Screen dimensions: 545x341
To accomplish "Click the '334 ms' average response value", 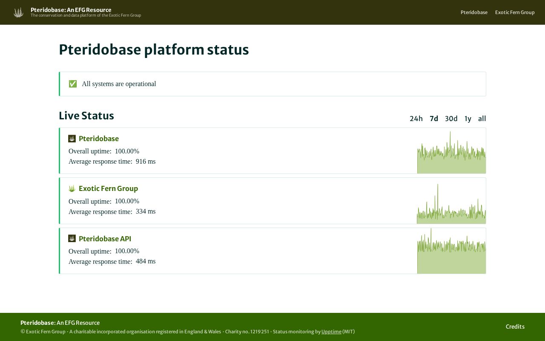I will click(146, 211).
